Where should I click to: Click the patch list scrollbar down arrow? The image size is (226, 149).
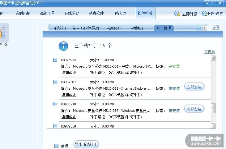(213, 126)
